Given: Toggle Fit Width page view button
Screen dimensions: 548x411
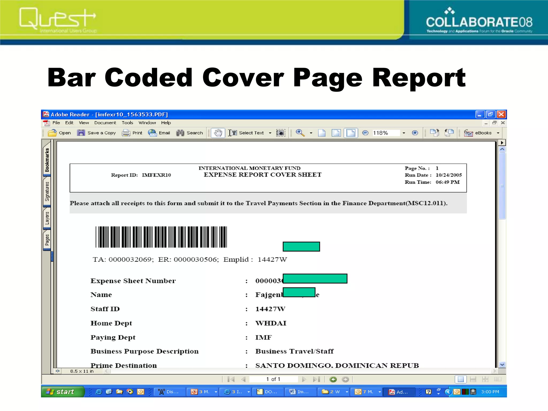Looking at the screenshot, I should 351,133.
